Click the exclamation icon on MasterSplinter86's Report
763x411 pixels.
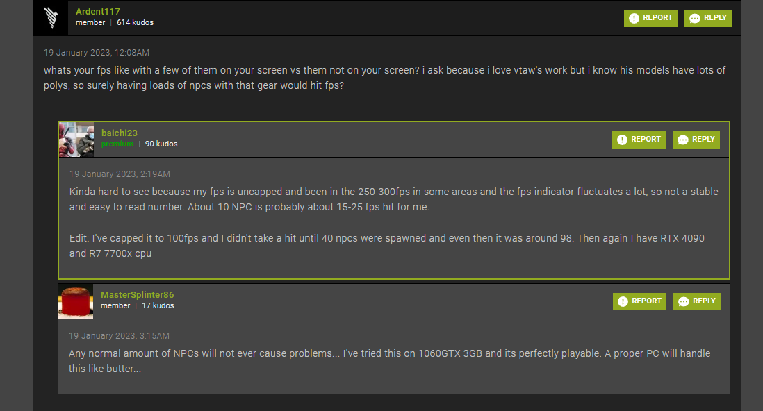pos(623,302)
